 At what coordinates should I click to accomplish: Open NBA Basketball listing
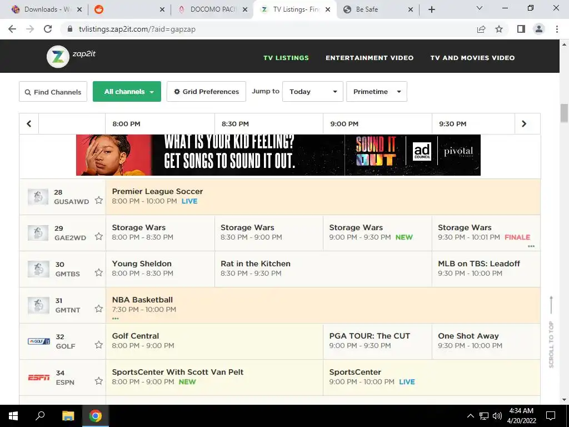(323, 305)
